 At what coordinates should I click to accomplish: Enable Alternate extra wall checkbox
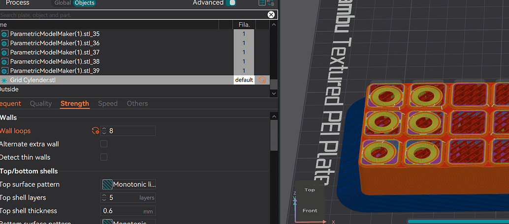pyautogui.click(x=104, y=144)
